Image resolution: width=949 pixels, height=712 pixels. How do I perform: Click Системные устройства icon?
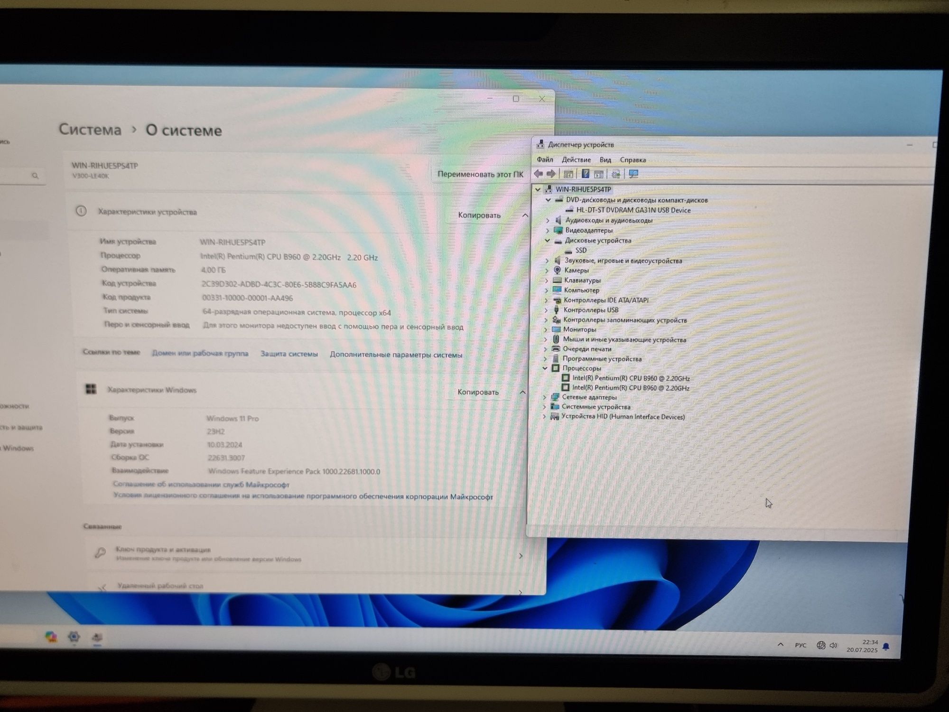pyautogui.click(x=555, y=407)
